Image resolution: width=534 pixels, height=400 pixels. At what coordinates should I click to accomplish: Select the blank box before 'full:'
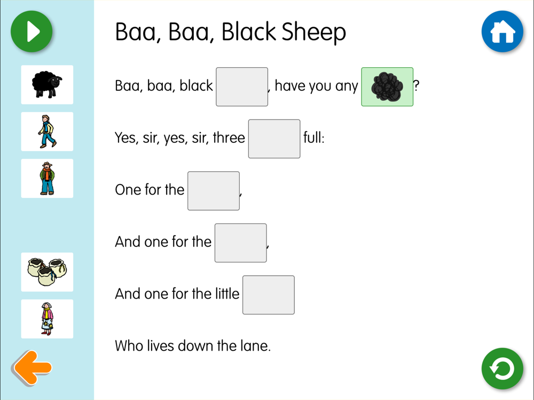point(274,139)
